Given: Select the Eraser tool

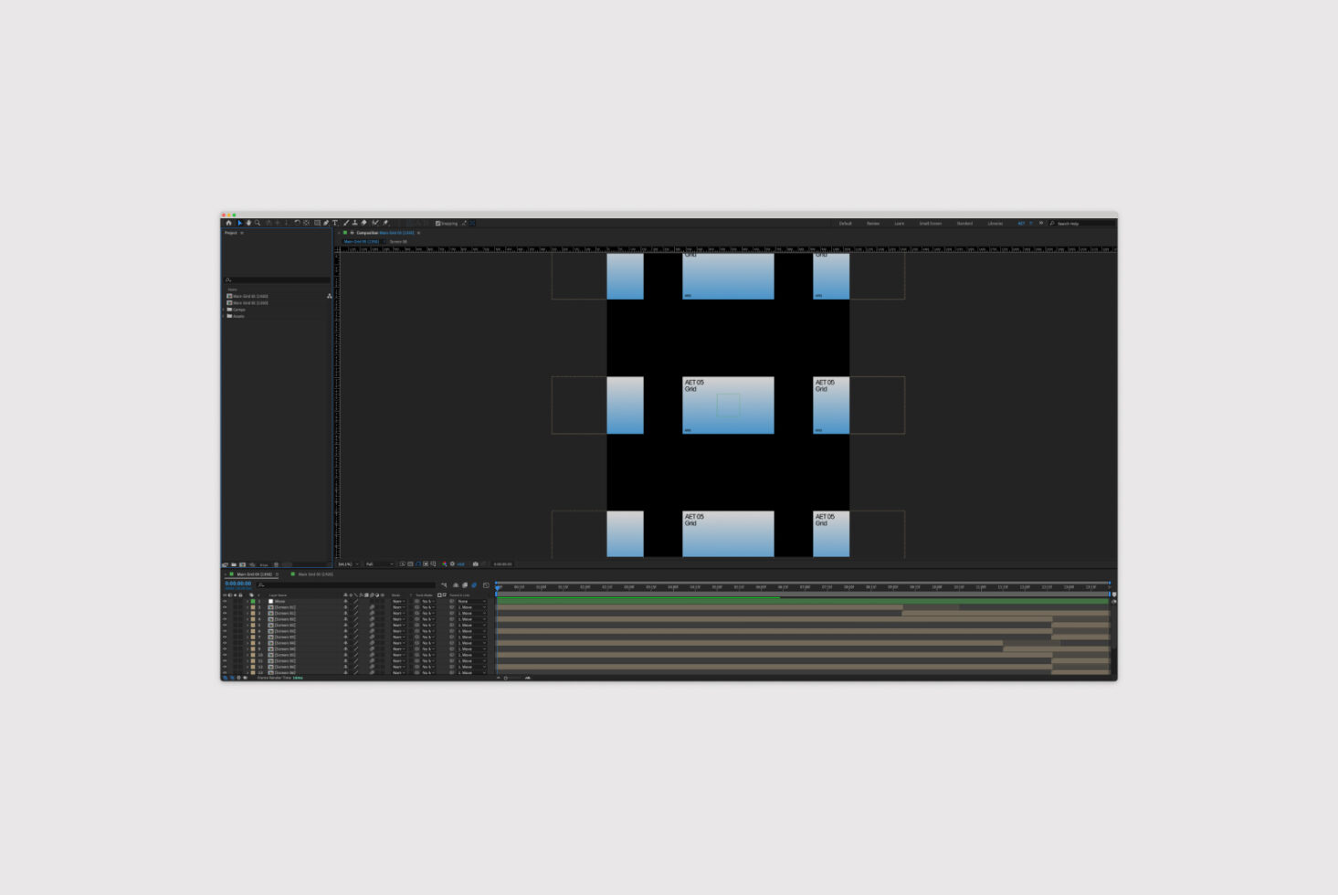Looking at the screenshot, I should click(x=364, y=223).
